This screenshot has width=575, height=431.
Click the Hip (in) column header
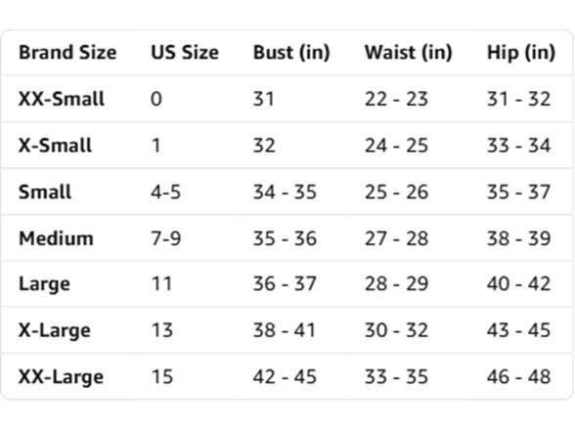520,53
